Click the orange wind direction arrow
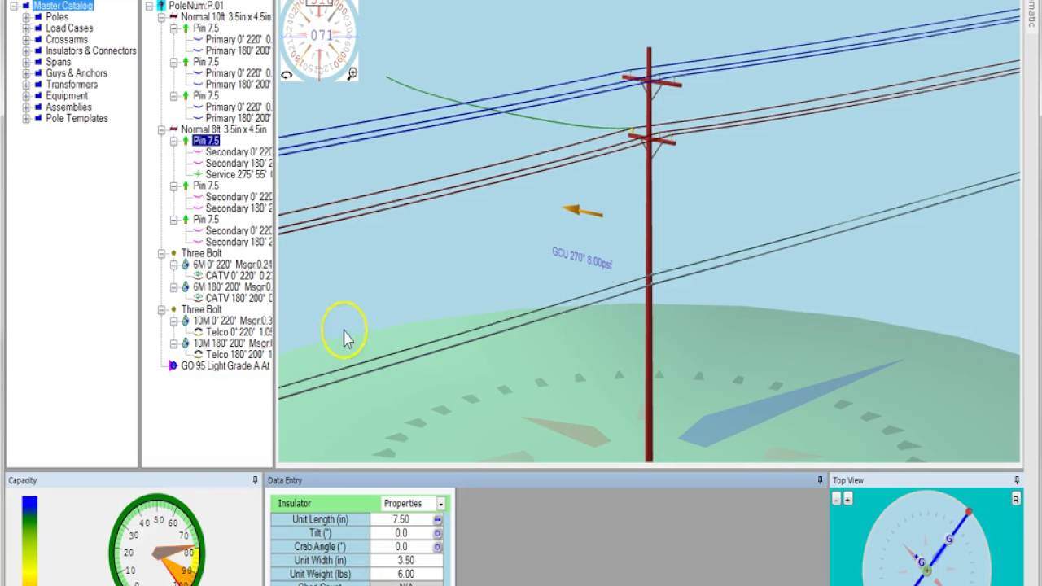Image resolution: width=1042 pixels, height=586 pixels. coord(583,212)
